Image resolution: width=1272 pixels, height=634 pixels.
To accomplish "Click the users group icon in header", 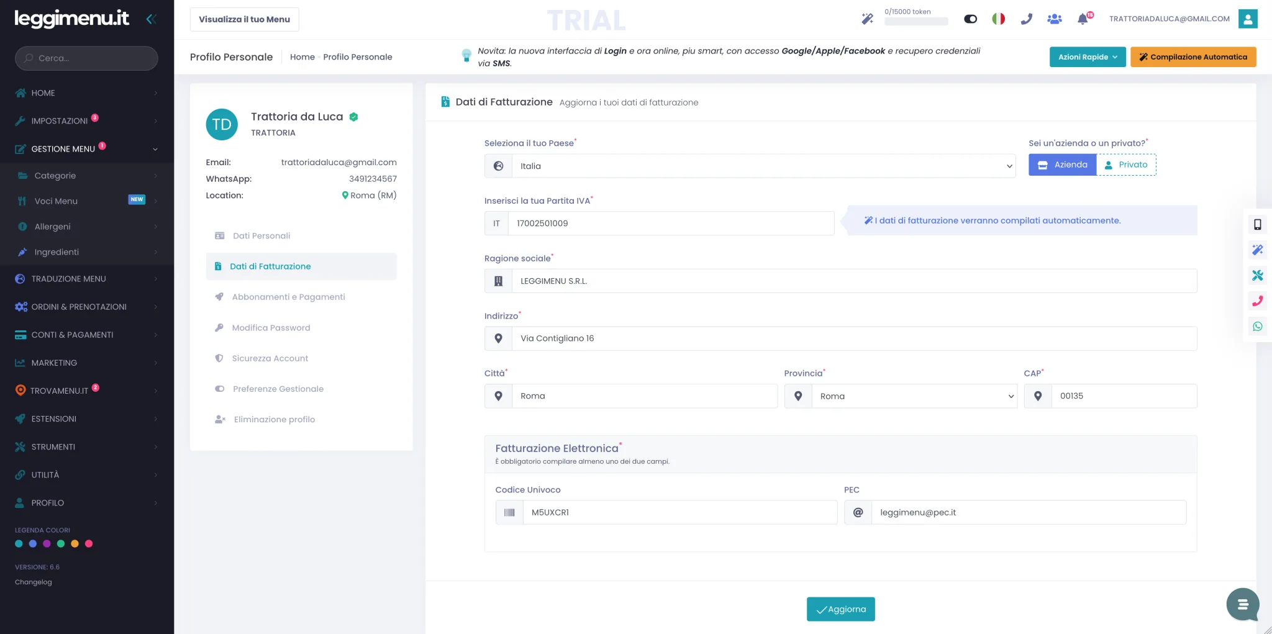I will 1054,19.
